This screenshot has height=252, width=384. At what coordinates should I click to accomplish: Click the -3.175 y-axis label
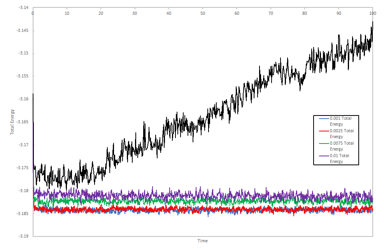pyautogui.click(x=23, y=168)
